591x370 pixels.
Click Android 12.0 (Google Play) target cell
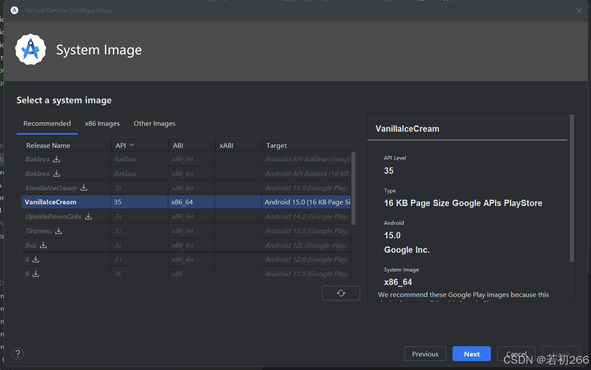[307, 260]
